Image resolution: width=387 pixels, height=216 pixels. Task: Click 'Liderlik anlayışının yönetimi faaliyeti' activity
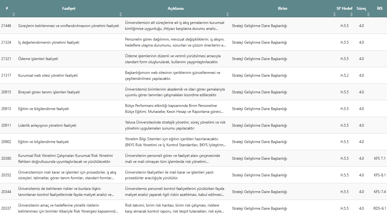click(47, 125)
